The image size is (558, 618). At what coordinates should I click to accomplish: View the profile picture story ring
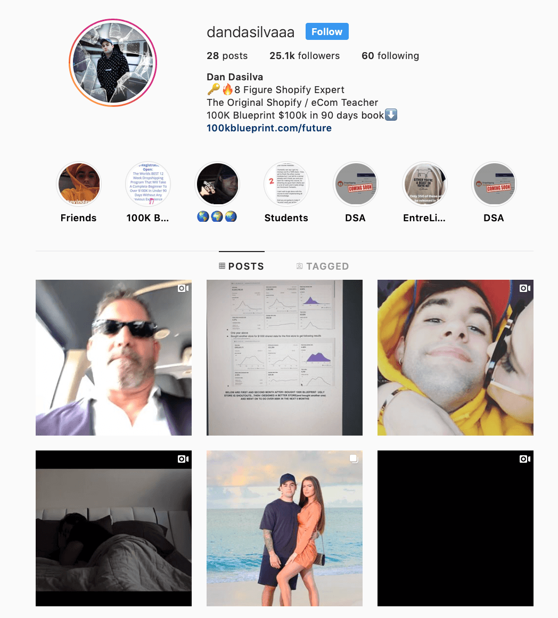point(113,63)
